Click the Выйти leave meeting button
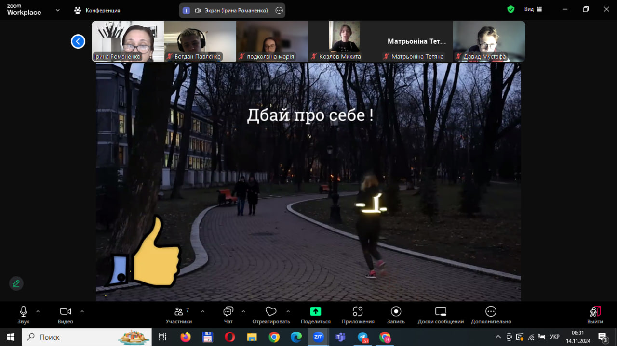Viewport: 617px width, 346px height. point(595,314)
